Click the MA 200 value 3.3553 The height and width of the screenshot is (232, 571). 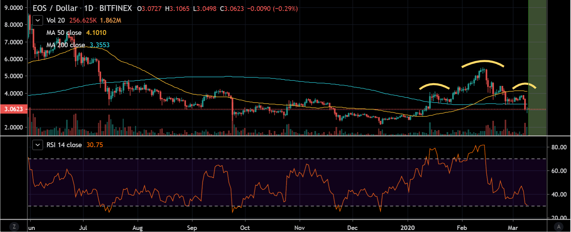[100, 45]
